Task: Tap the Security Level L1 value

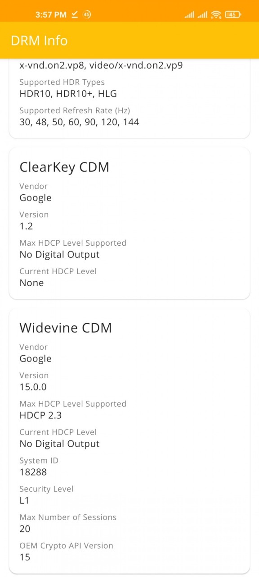Action: [x=25, y=500]
